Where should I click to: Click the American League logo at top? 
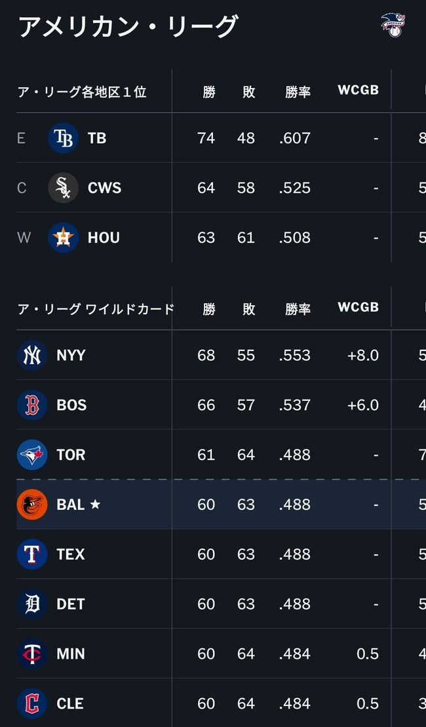click(x=393, y=25)
